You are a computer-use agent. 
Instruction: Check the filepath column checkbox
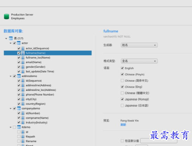point(19,136)
